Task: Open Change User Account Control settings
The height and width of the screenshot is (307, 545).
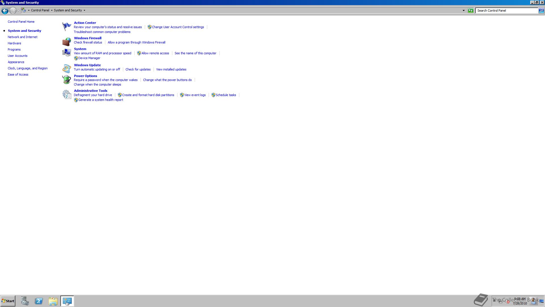Action: tap(178, 27)
